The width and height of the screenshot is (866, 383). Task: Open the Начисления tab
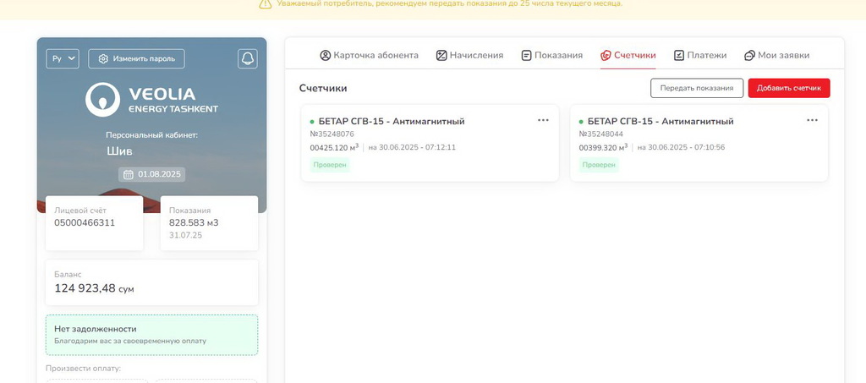coord(469,56)
